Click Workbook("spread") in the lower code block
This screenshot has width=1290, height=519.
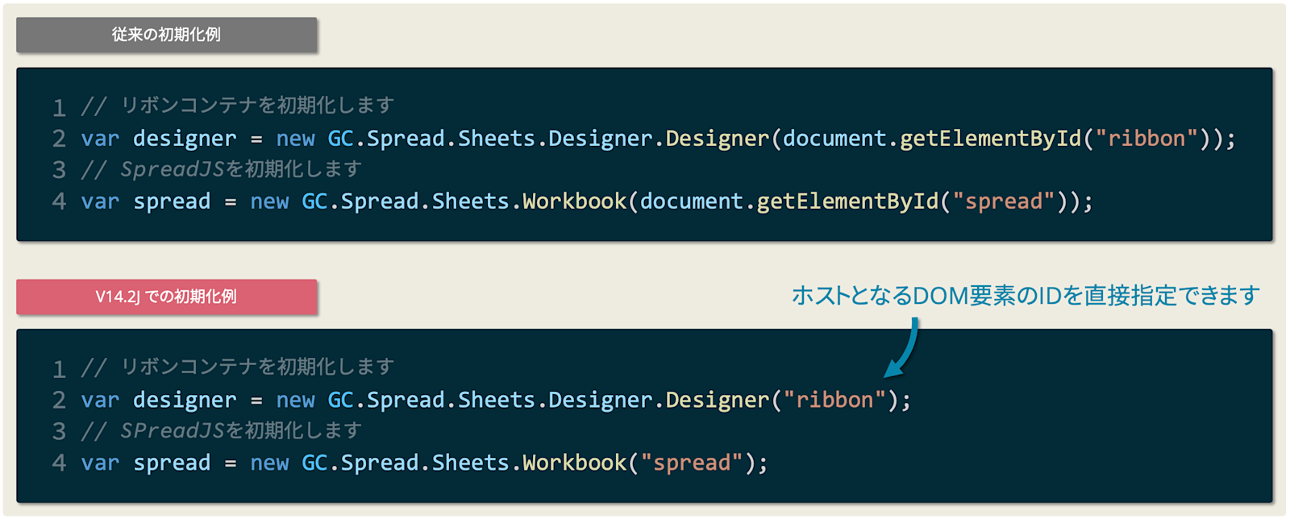click(639, 463)
